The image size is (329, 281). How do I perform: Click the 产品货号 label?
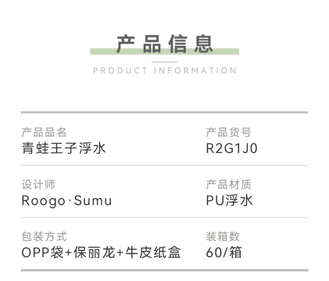[229, 133]
